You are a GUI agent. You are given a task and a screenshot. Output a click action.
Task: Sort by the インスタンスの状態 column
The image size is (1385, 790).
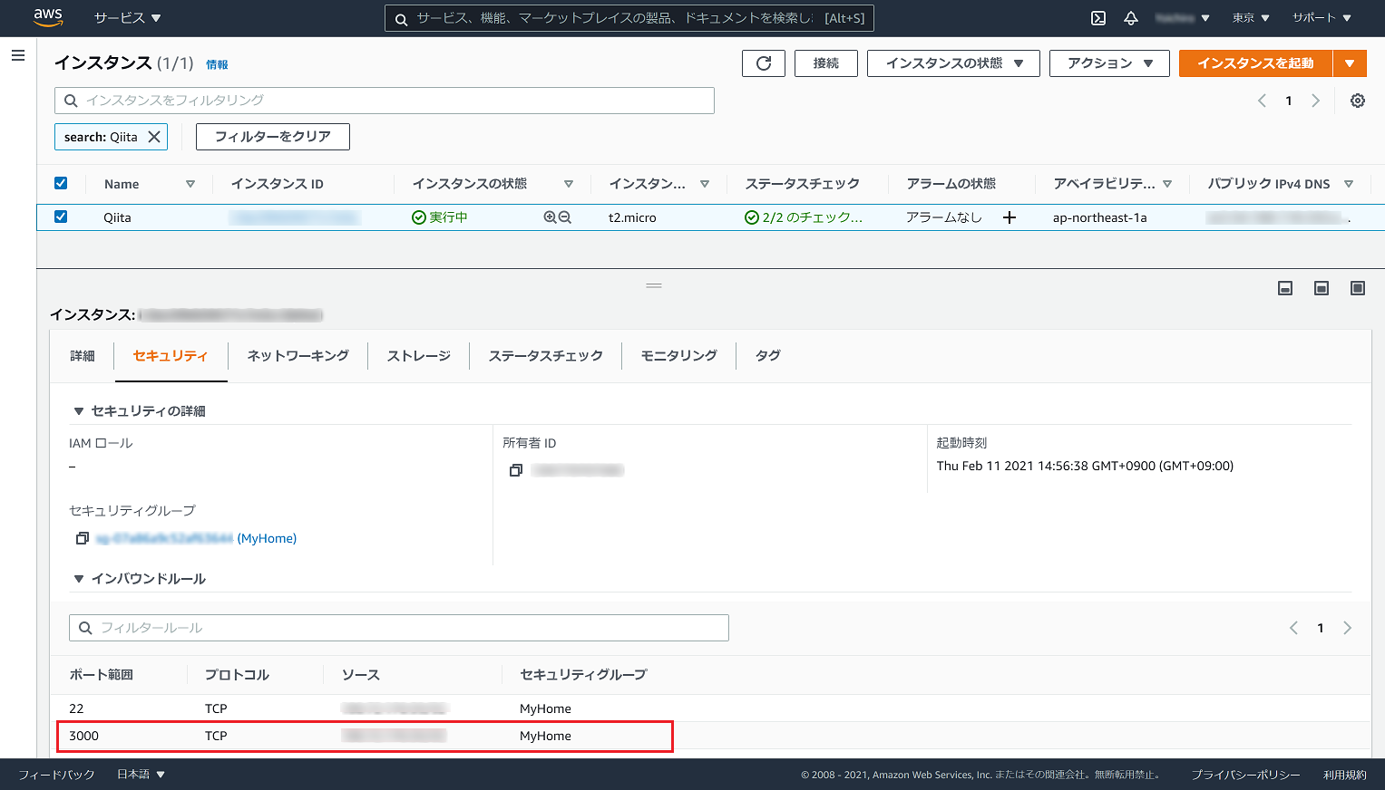click(569, 184)
